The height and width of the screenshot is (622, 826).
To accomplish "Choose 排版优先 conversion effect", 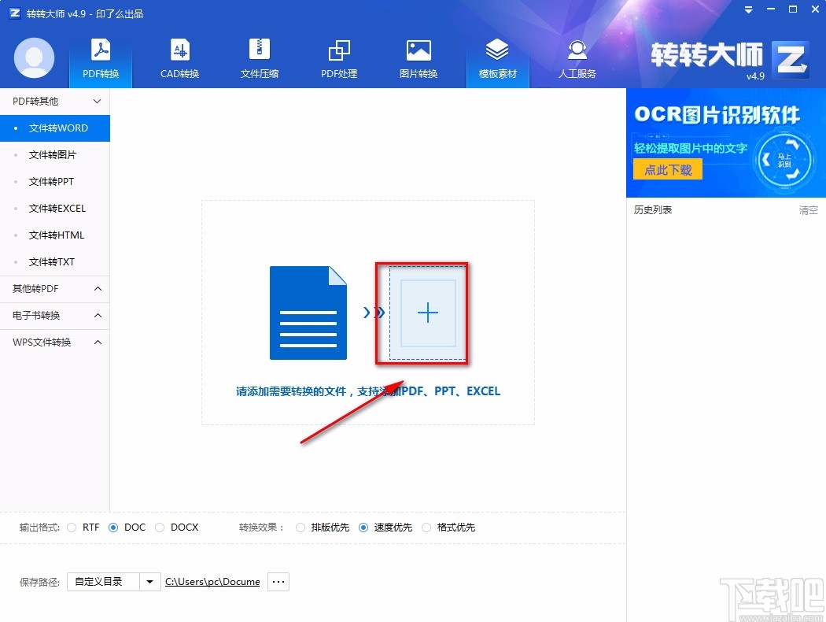I will coord(300,528).
